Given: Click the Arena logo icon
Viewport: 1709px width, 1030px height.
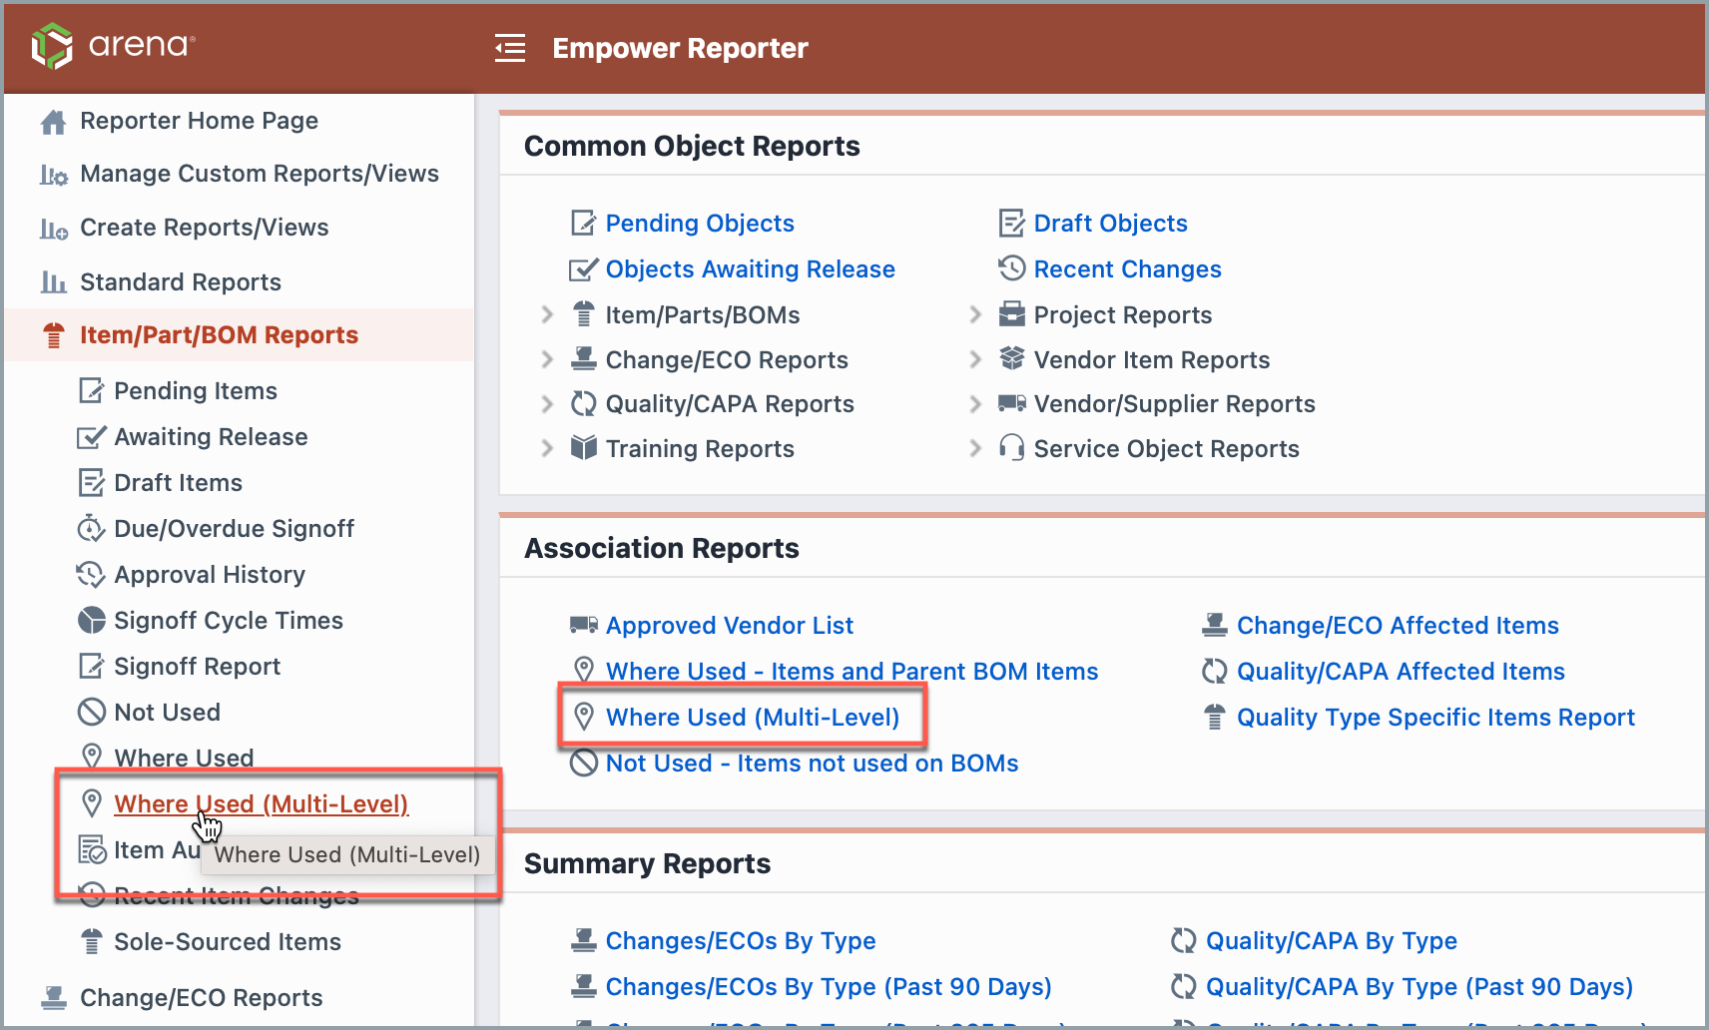Looking at the screenshot, I should click(x=52, y=46).
